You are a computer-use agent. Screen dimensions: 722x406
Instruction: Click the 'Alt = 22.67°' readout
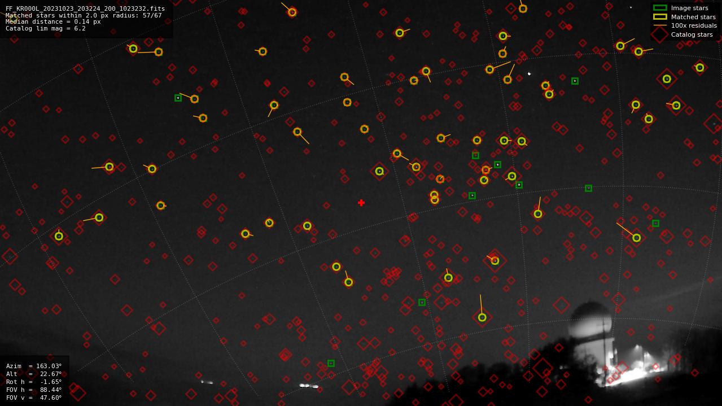coord(34,374)
